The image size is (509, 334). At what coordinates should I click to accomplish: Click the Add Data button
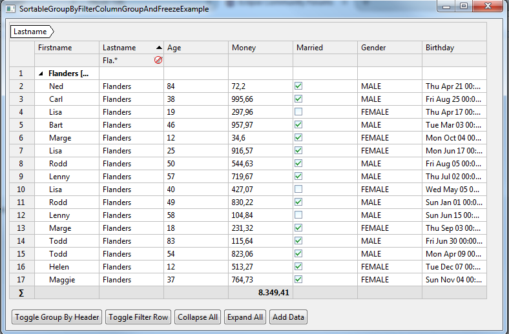288,317
